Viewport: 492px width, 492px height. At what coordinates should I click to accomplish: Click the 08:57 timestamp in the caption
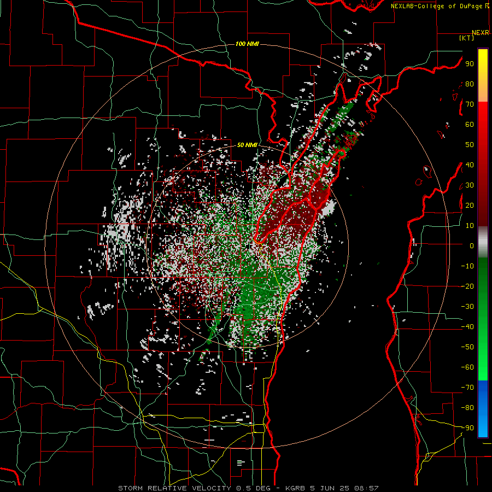367,488
